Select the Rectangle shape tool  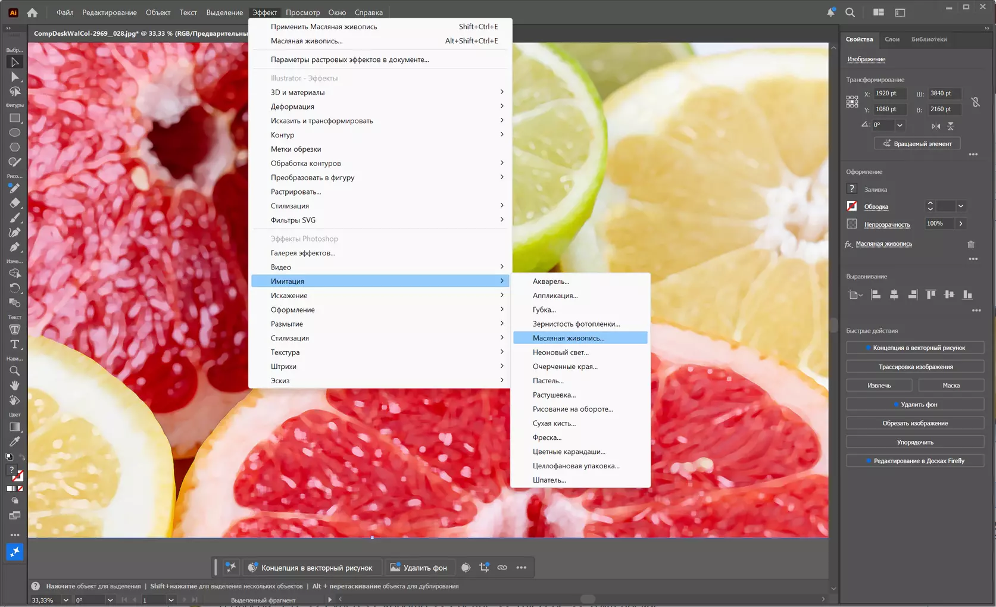coord(14,118)
